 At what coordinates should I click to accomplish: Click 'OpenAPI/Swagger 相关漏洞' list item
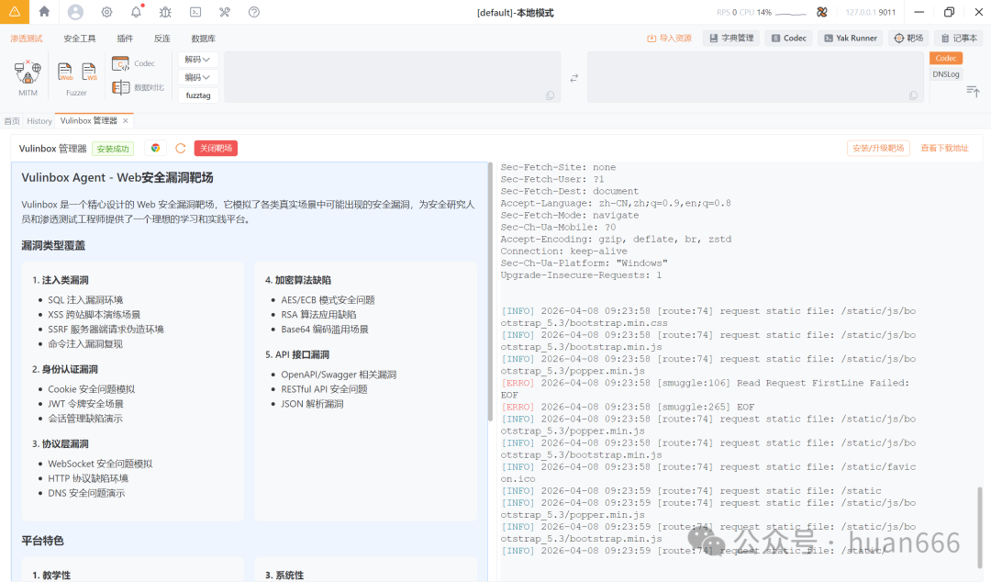point(338,375)
